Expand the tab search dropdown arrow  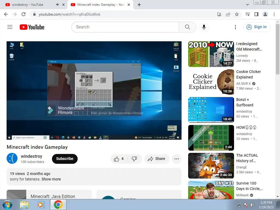[247, 5]
